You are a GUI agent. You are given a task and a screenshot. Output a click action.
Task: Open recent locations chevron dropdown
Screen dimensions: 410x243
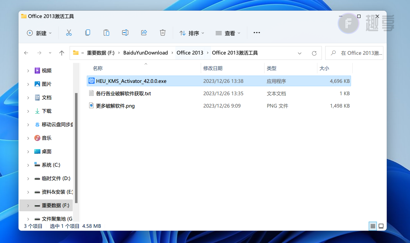[x=50, y=53]
